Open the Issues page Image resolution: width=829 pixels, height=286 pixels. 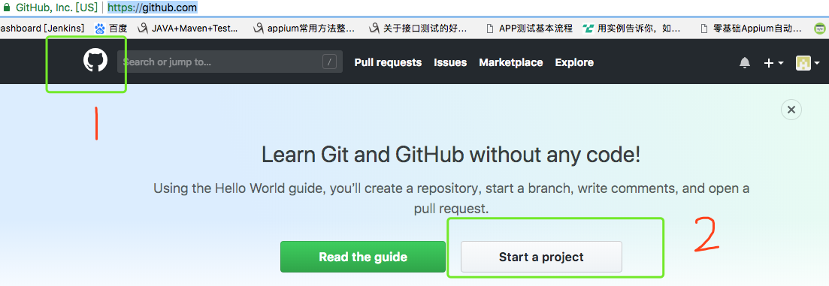pos(450,62)
